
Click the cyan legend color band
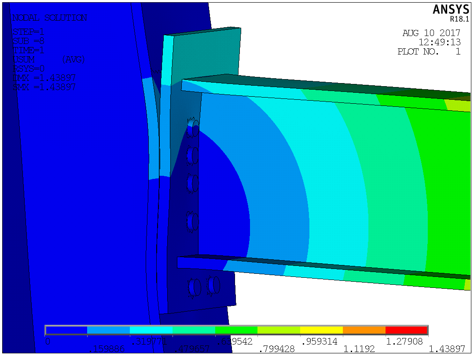(151, 330)
